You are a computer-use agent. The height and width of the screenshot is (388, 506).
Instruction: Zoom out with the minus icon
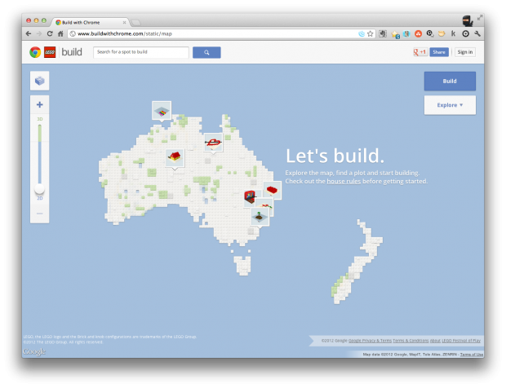(40, 214)
